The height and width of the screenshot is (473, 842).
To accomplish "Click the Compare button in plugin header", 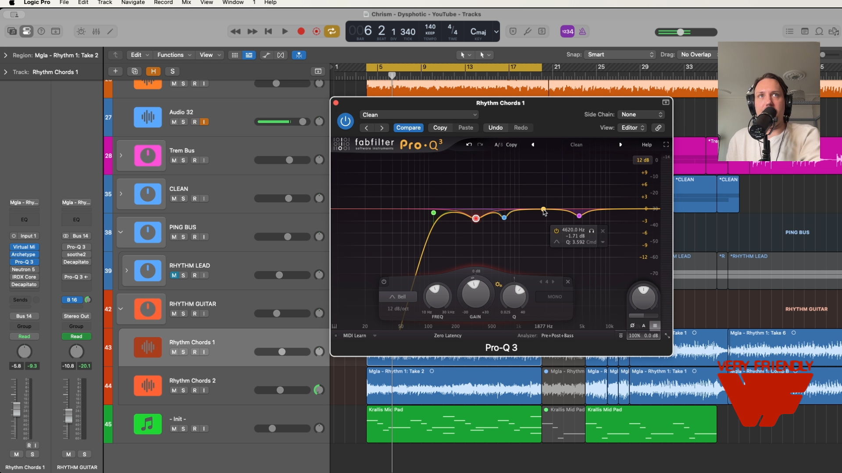I will pyautogui.click(x=408, y=128).
